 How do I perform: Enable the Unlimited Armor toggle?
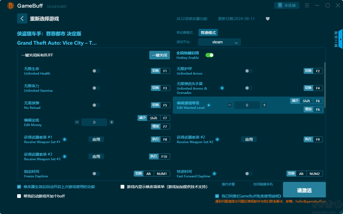pos(249,71)
